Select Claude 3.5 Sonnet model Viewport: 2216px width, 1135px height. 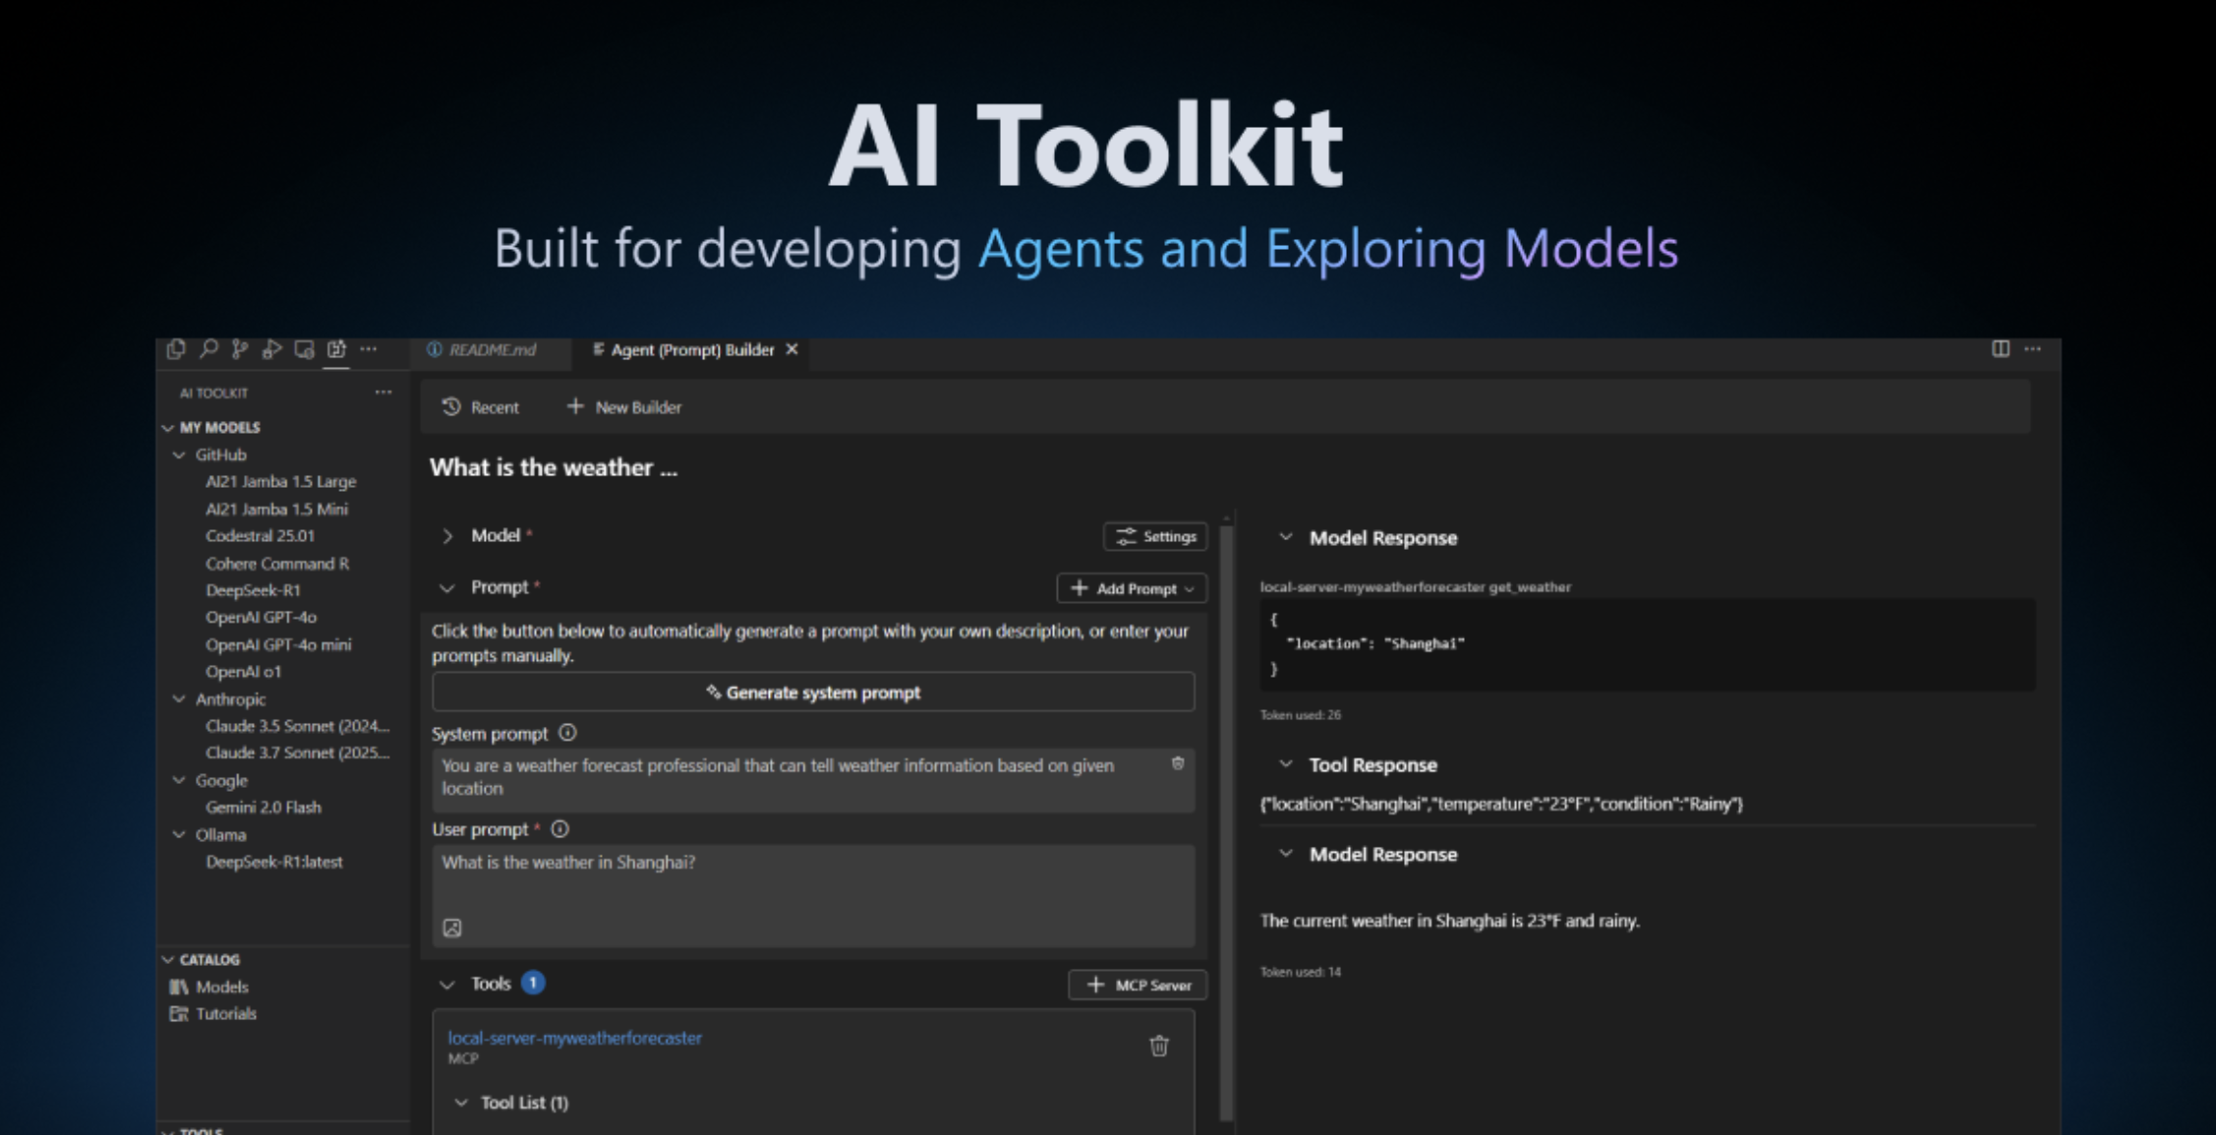pyautogui.click(x=298, y=726)
